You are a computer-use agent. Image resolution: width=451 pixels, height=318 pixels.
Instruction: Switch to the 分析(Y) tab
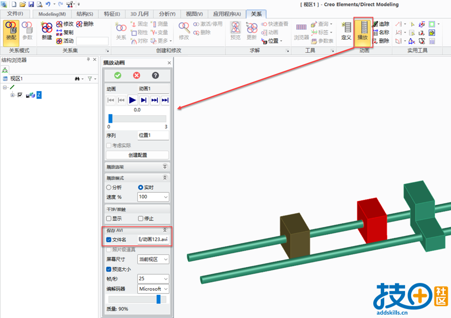point(167,14)
